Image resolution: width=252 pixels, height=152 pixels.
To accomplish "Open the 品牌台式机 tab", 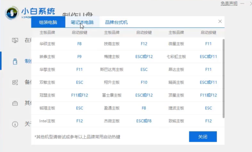I will (116, 22).
